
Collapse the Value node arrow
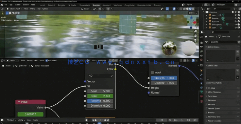(x=19, y=102)
